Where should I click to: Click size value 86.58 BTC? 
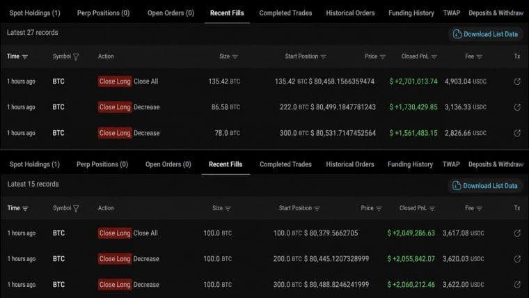point(226,107)
